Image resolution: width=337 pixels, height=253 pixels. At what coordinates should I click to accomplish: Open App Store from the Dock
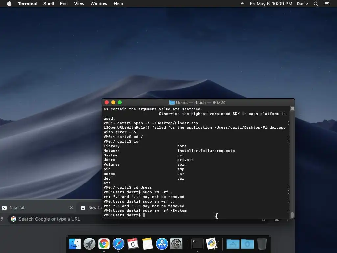[x=162, y=244]
